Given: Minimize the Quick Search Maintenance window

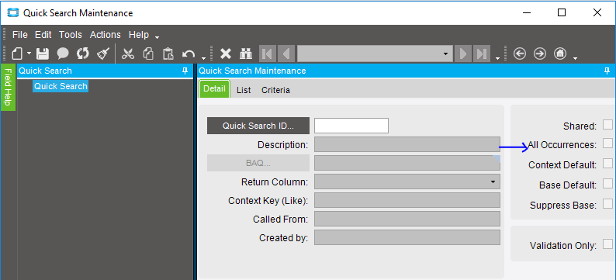Looking at the screenshot, I should [528, 12].
